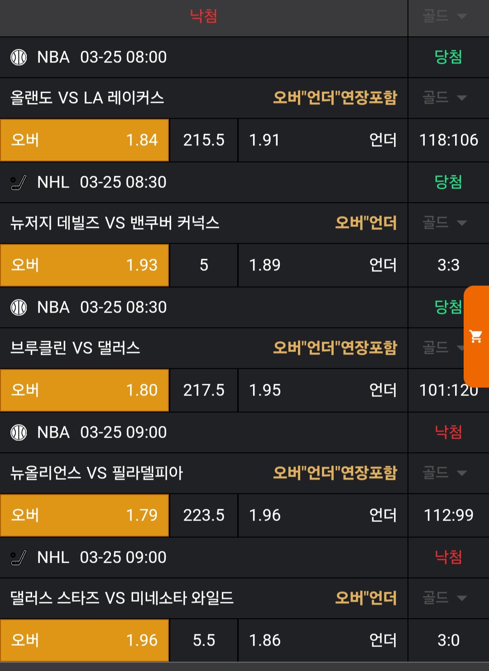Click the red 낙첨 header at top
The width and height of the screenshot is (489, 671).
pos(204,16)
